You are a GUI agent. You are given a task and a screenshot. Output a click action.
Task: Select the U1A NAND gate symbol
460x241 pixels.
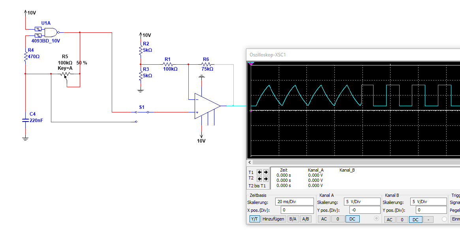(x=51, y=32)
